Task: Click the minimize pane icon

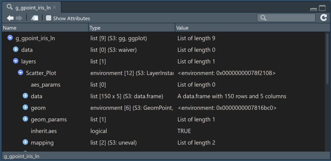Action: 313,9
